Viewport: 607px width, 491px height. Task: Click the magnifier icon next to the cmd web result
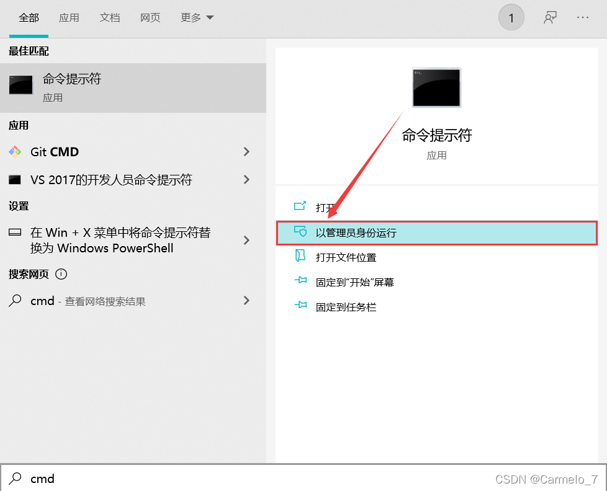click(x=15, y=301)
